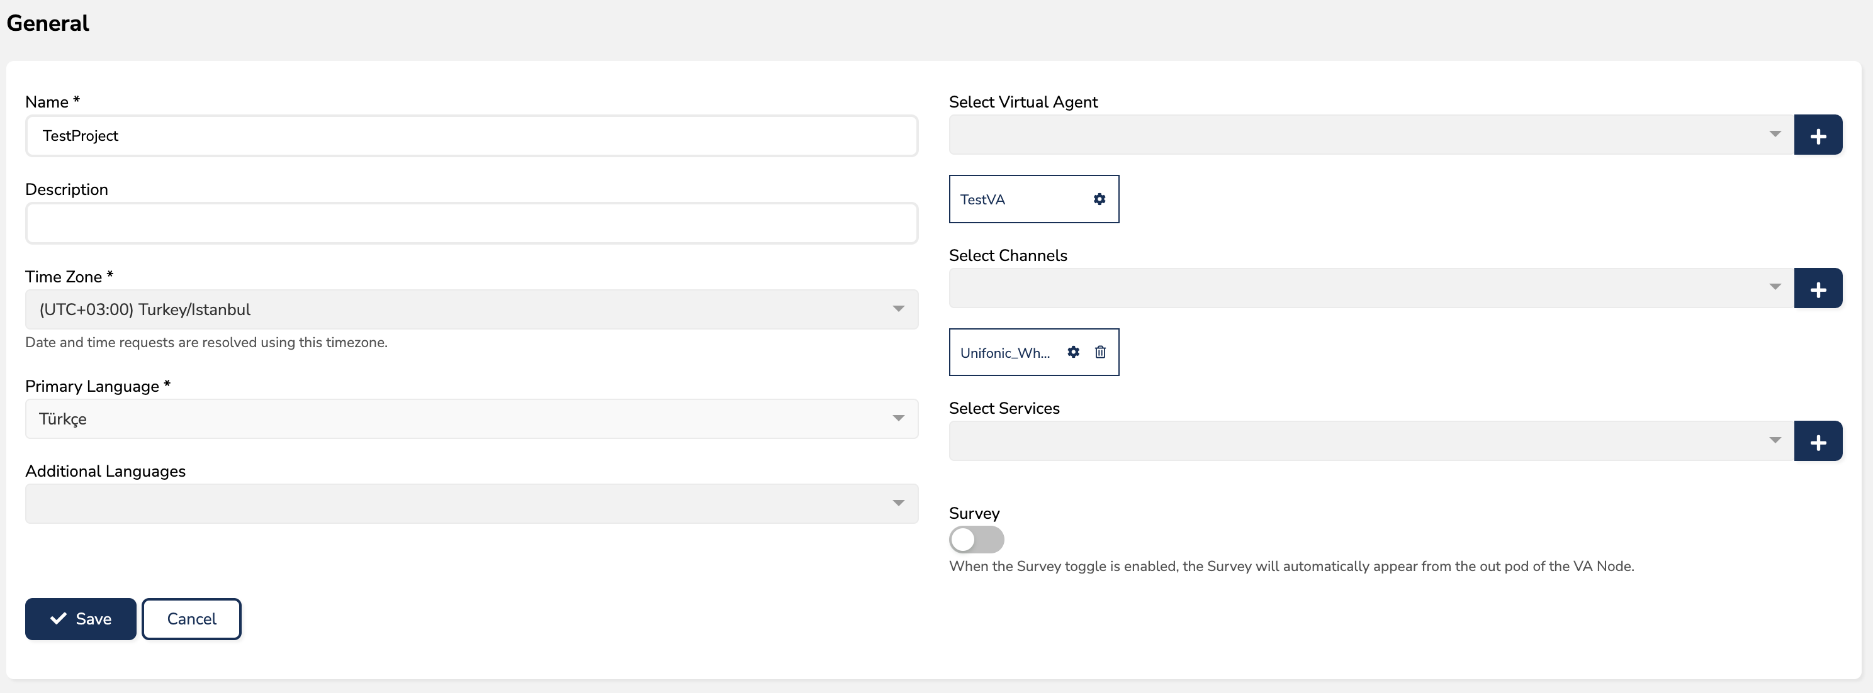Image resolution: width=1873 pixels, height=693 pixels.
Task: Click the plus icon for Select Services
Action: [x=1817, y=441]
